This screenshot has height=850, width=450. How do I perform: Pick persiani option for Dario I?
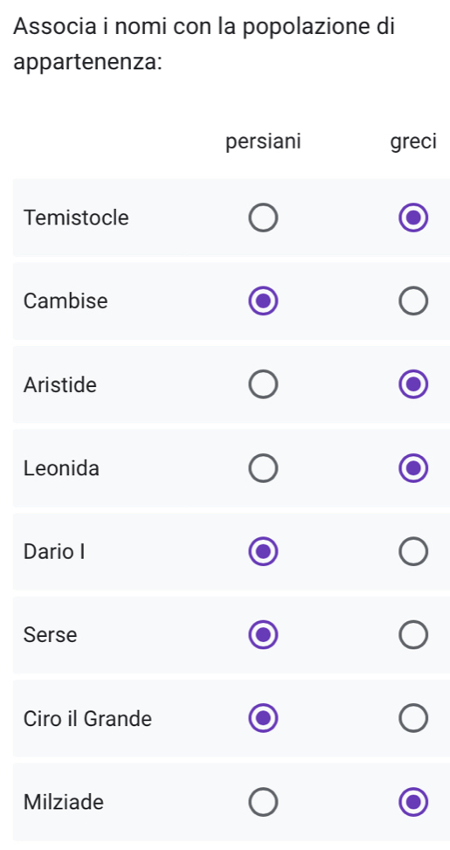[x=264, y=552]
